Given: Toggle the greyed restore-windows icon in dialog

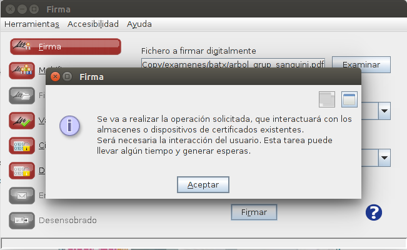Looking at the screenshot, I should (x=327, y=99).
